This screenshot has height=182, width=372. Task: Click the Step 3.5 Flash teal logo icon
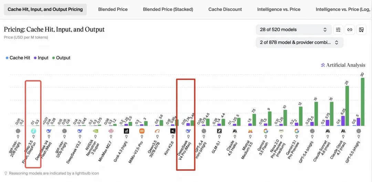(x=33, y=131)
